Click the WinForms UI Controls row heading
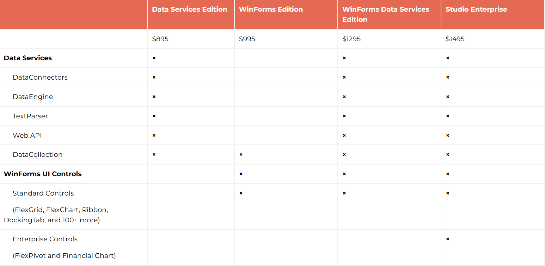The width and height of the screenshot is (545, 266). coord(43,174)
